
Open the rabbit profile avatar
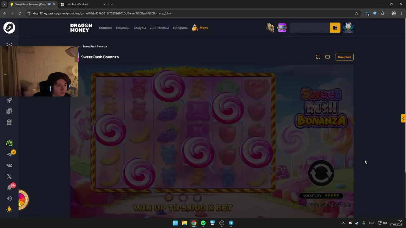pos(348,28)
